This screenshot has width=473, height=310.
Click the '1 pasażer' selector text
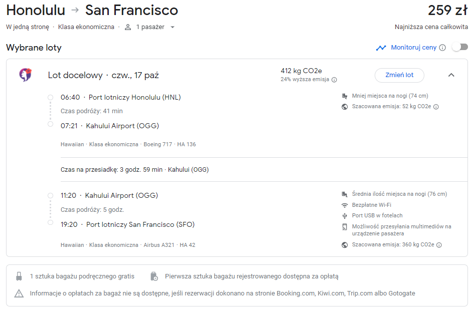tap(150, 27)
